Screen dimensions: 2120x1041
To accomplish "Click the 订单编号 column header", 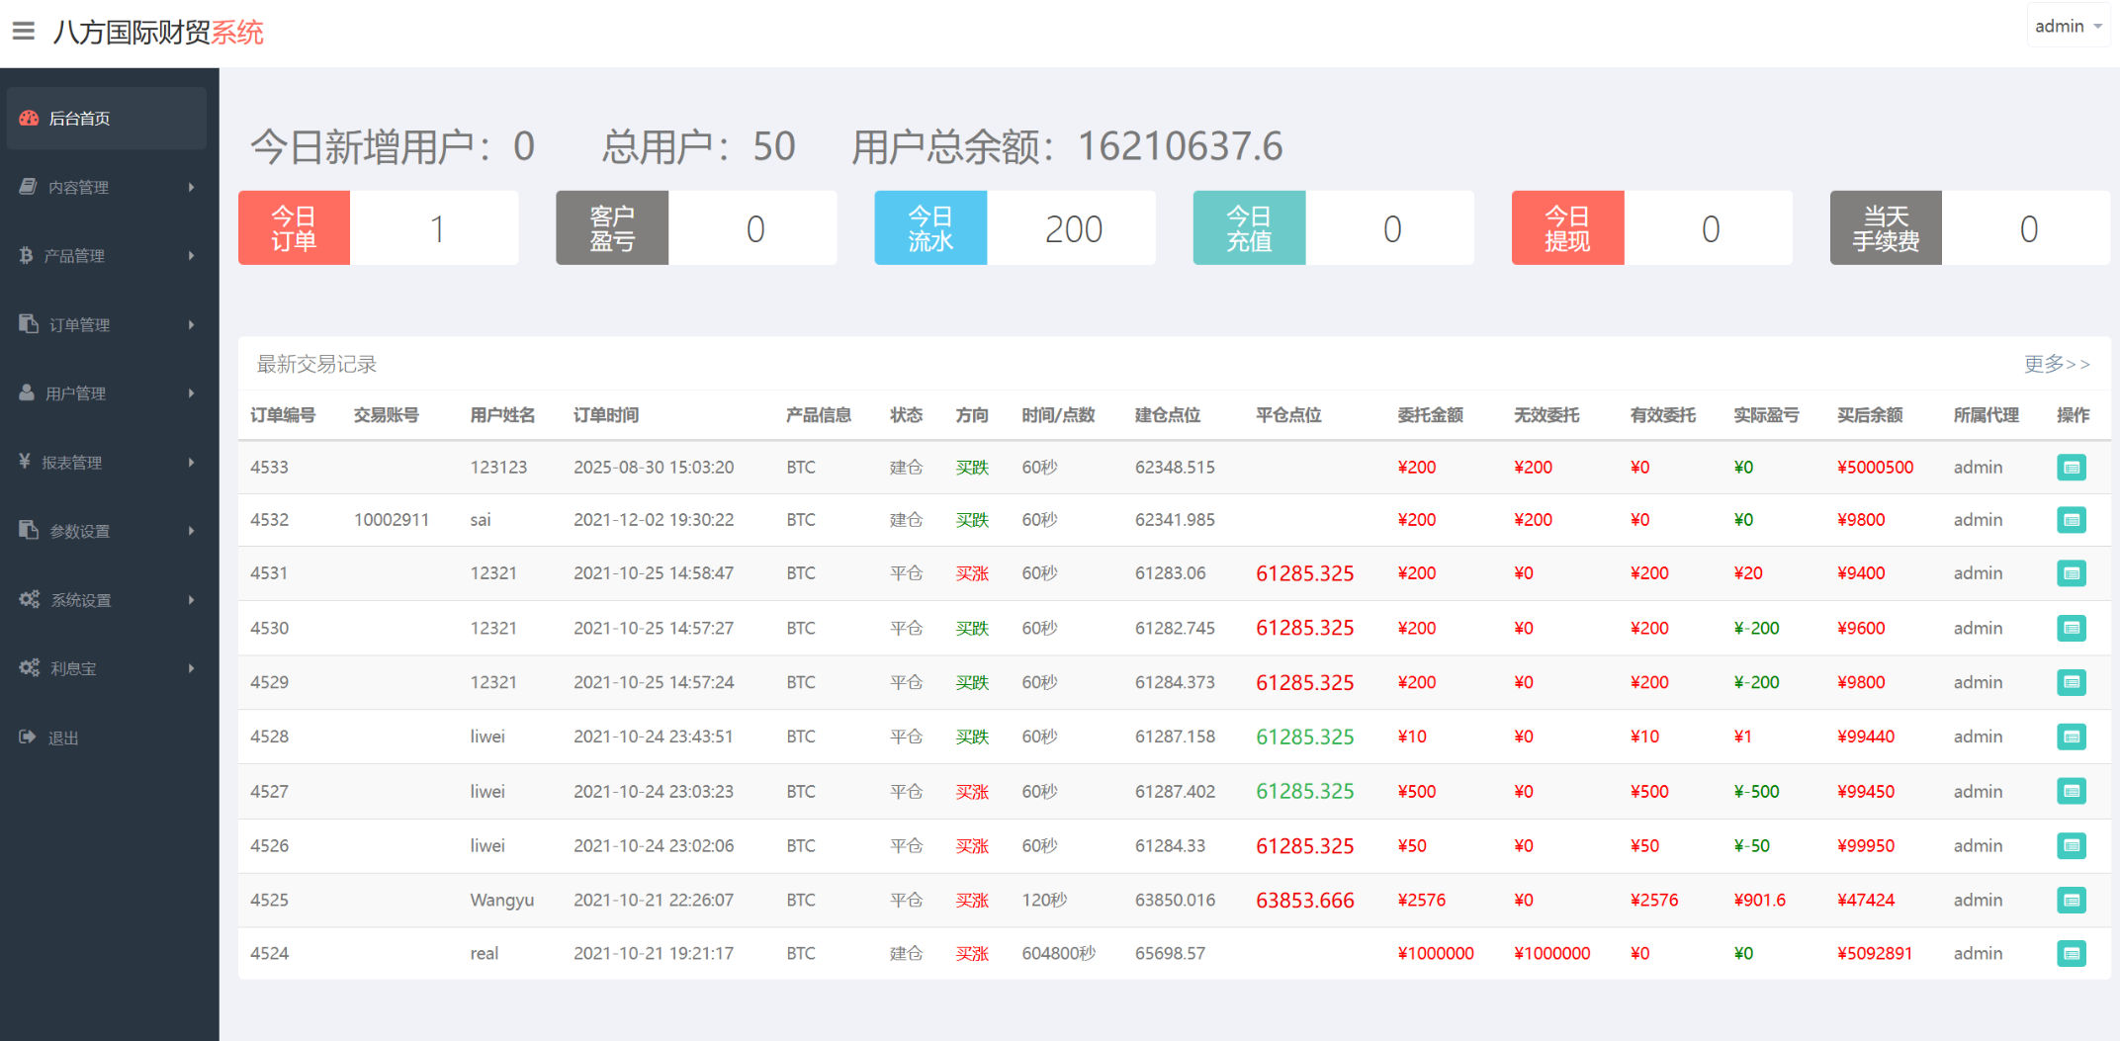I will point(283,415).
